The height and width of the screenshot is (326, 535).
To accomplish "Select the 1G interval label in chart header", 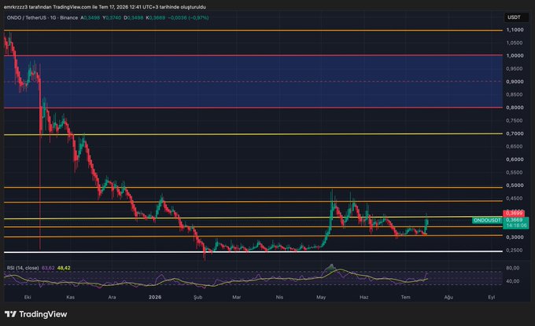I will 53,18.
